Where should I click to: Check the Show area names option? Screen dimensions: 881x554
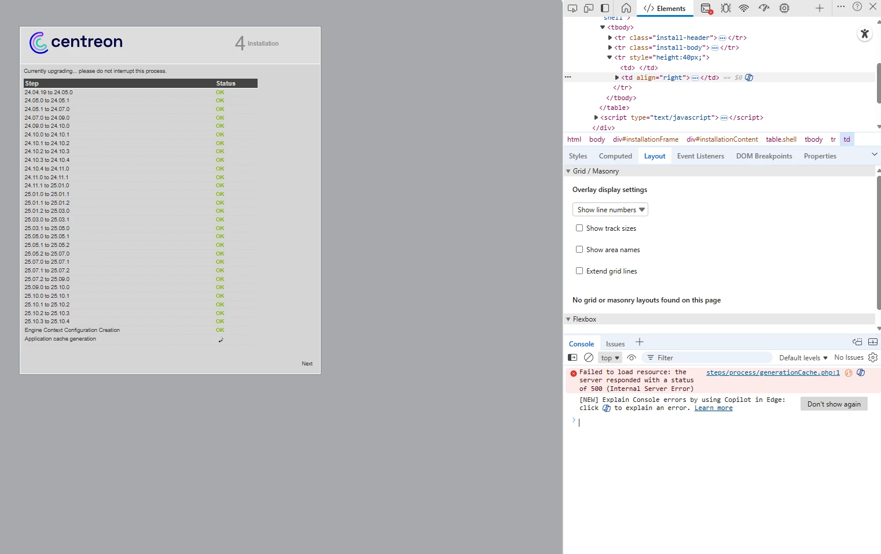tap(579, 250)
